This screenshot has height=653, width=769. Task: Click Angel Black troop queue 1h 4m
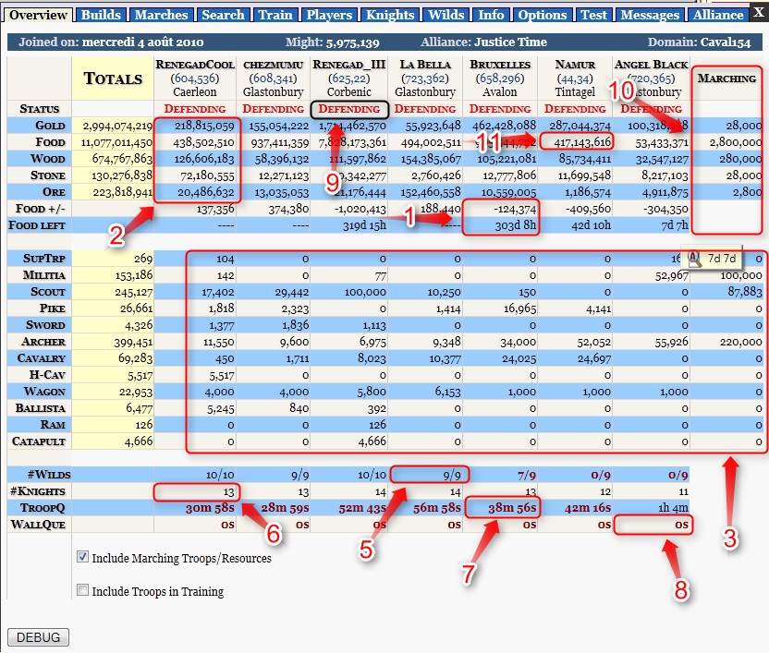click(x=673, y=508)
